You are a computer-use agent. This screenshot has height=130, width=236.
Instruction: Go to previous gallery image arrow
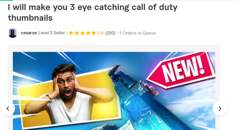(8, 109)
